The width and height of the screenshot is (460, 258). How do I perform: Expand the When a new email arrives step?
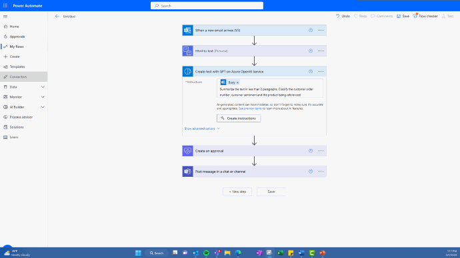pyautogui.click(x=255, y=30)
